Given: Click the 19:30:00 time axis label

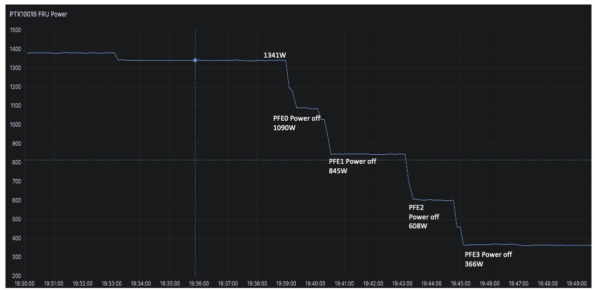Looking at the screenshot, I should [25, 283].
